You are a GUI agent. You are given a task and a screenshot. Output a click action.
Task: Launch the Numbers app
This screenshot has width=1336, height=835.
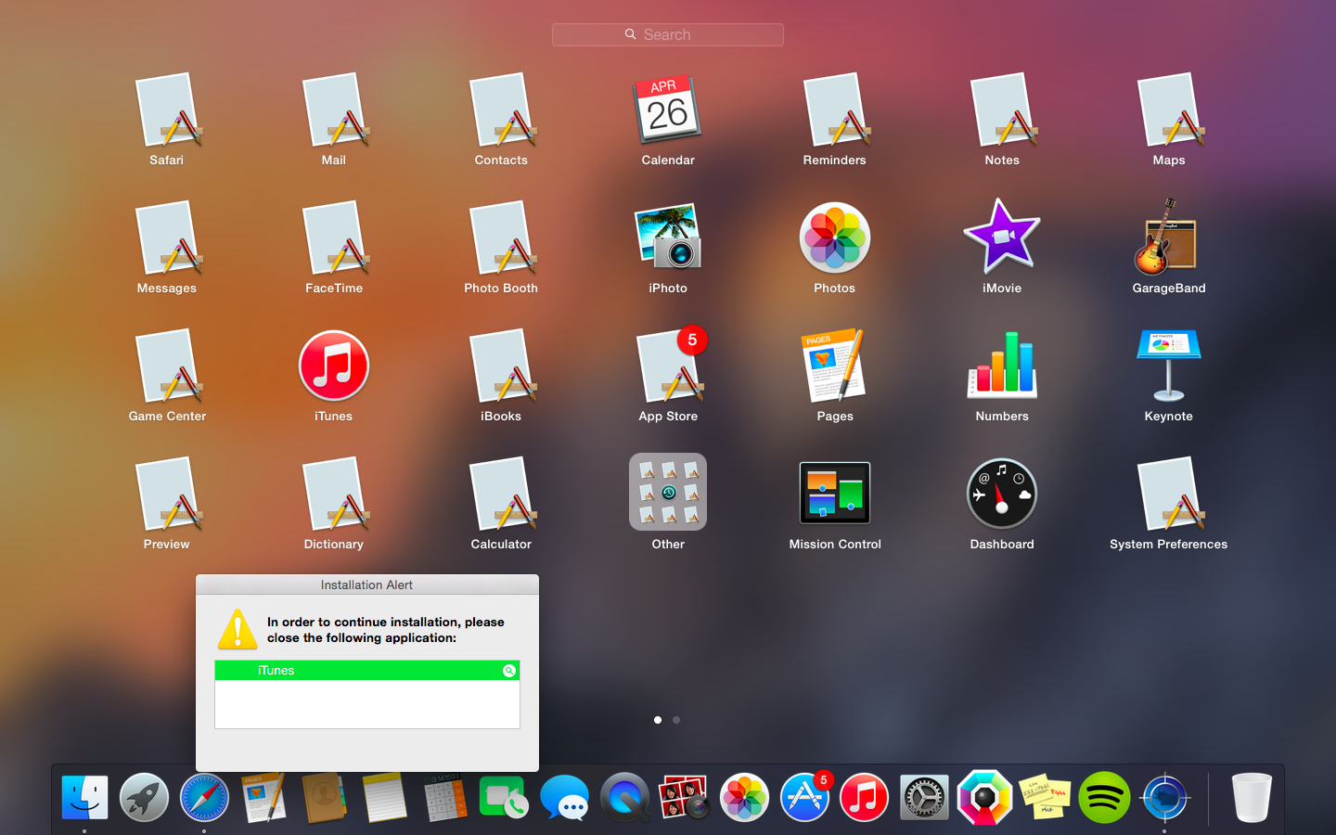tap(1002, 365)
